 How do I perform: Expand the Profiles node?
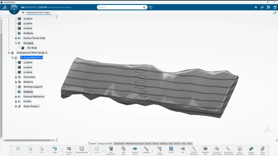click(16, 101)
